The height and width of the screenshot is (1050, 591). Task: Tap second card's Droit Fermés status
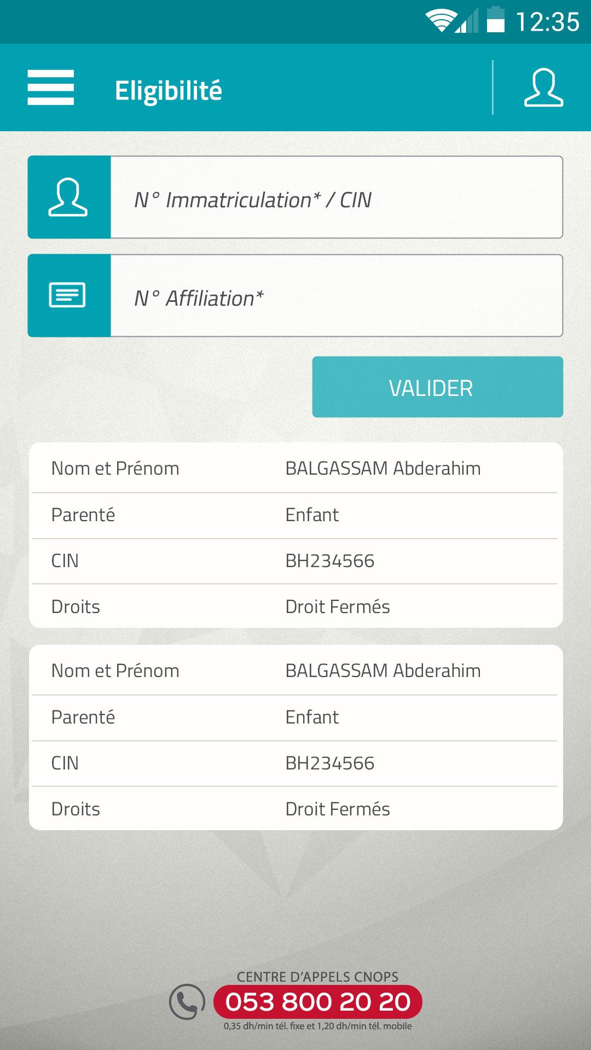pyautogui.click(x=338, y=809)
